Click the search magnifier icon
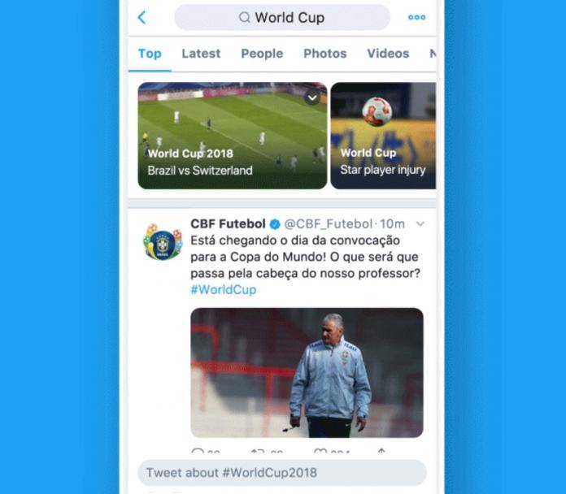566x494 pixels. pyautogui.click(x=245, y=17)
